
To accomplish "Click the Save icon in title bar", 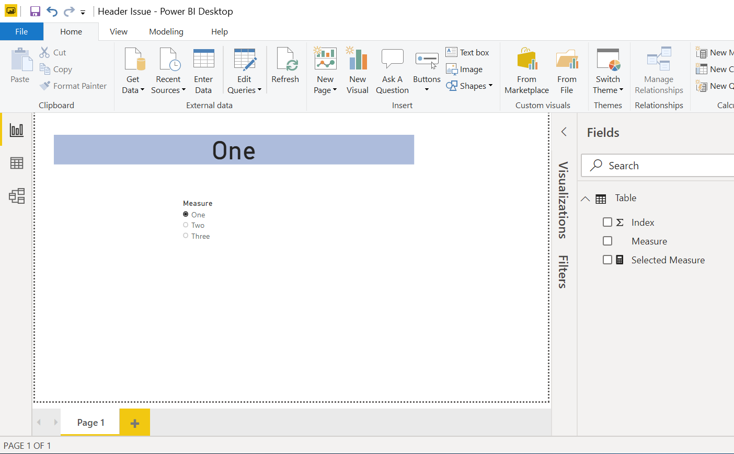I will [x=35, y=11].
